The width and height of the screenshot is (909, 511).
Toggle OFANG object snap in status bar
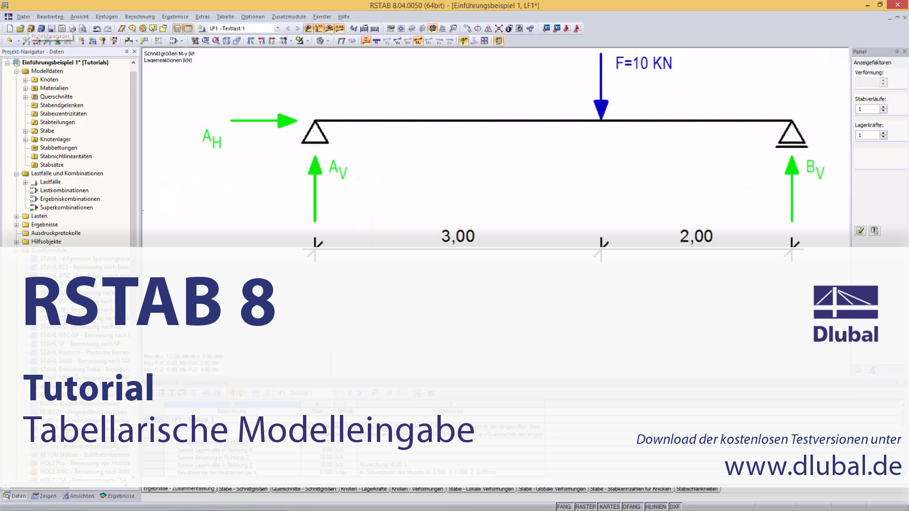tap(631, 507)
